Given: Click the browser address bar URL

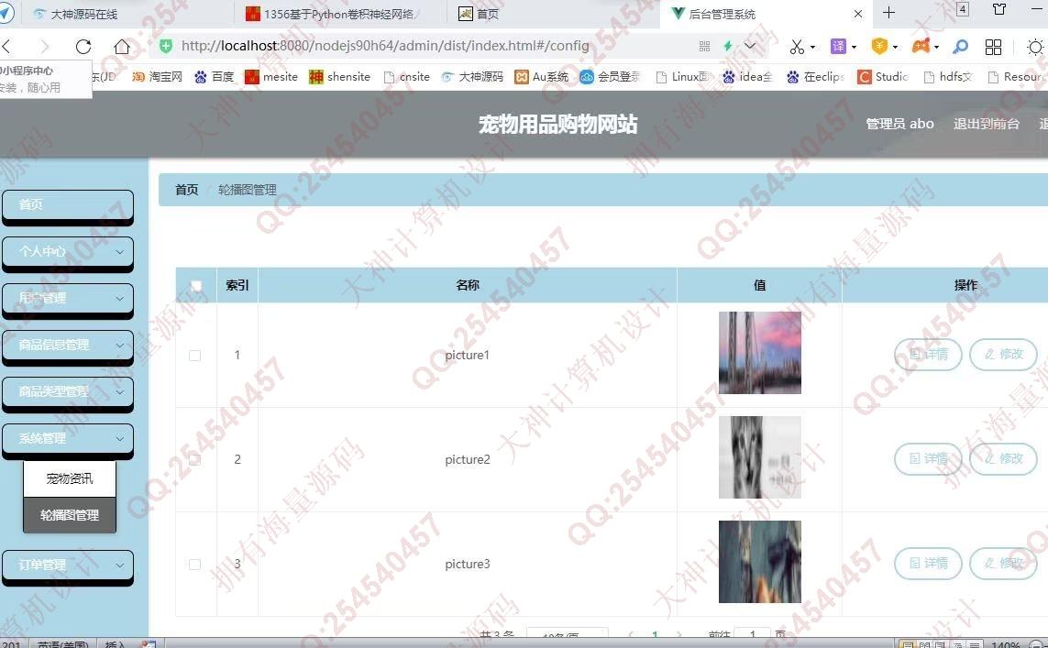Looking at the screenshot, I should tap(385, 46).
